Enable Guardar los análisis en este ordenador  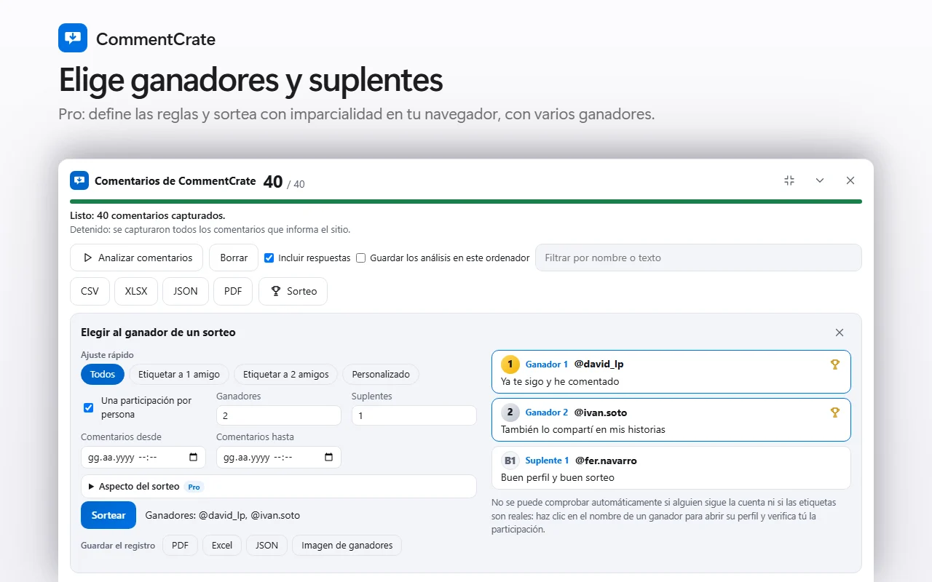pyautogui.click(x=360, y=258)
